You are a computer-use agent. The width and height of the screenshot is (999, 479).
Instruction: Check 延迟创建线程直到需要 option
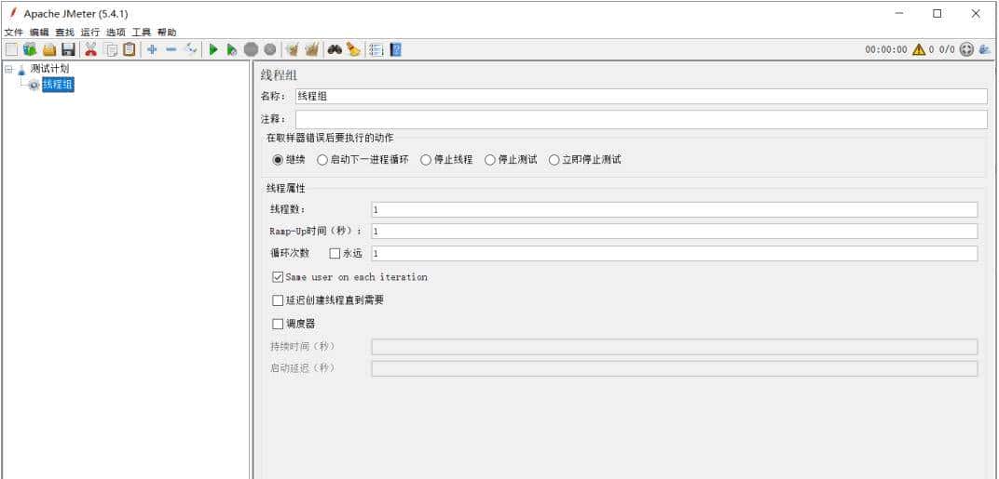[x=278, y=300]
